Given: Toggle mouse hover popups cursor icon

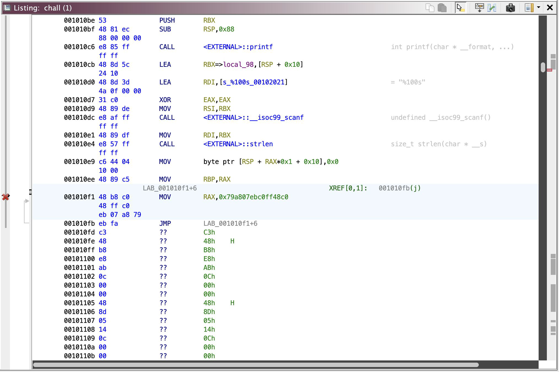Looking at the screenshot, I should [x=460, y=8].
